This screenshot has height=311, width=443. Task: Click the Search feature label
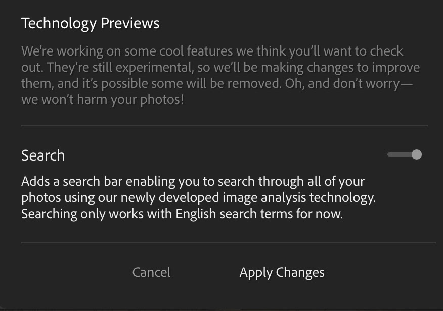click(43, 155)
